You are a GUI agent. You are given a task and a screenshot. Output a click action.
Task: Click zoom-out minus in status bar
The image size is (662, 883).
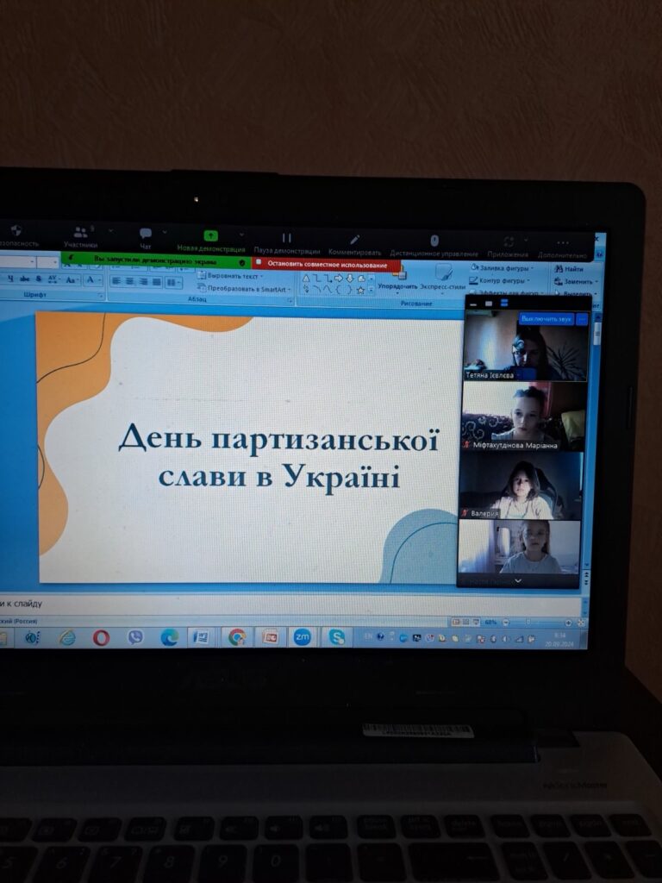pos(505,623)
